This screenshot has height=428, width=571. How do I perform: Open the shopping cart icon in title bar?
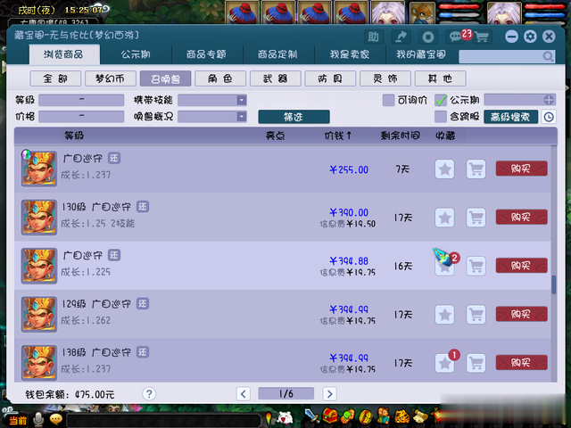click(482, 37)
